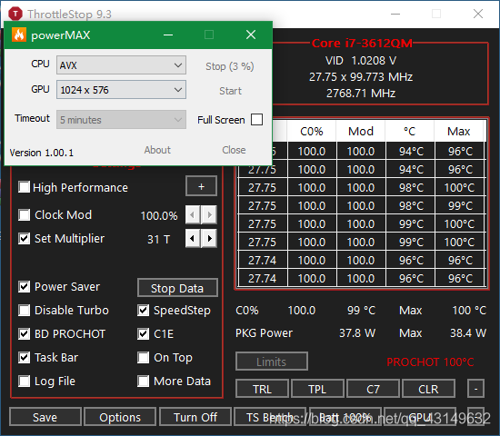Open About in powerMAX
This screenshot has width=500, height=436.
[157, 150]
